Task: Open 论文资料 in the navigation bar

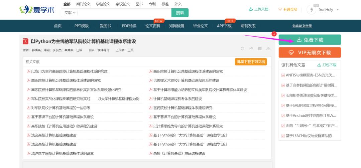Action: (x=153, y=26)
